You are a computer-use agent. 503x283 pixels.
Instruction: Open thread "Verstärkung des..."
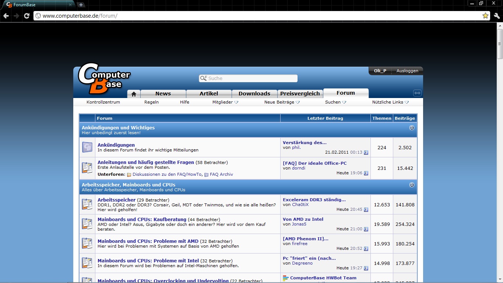305,143
